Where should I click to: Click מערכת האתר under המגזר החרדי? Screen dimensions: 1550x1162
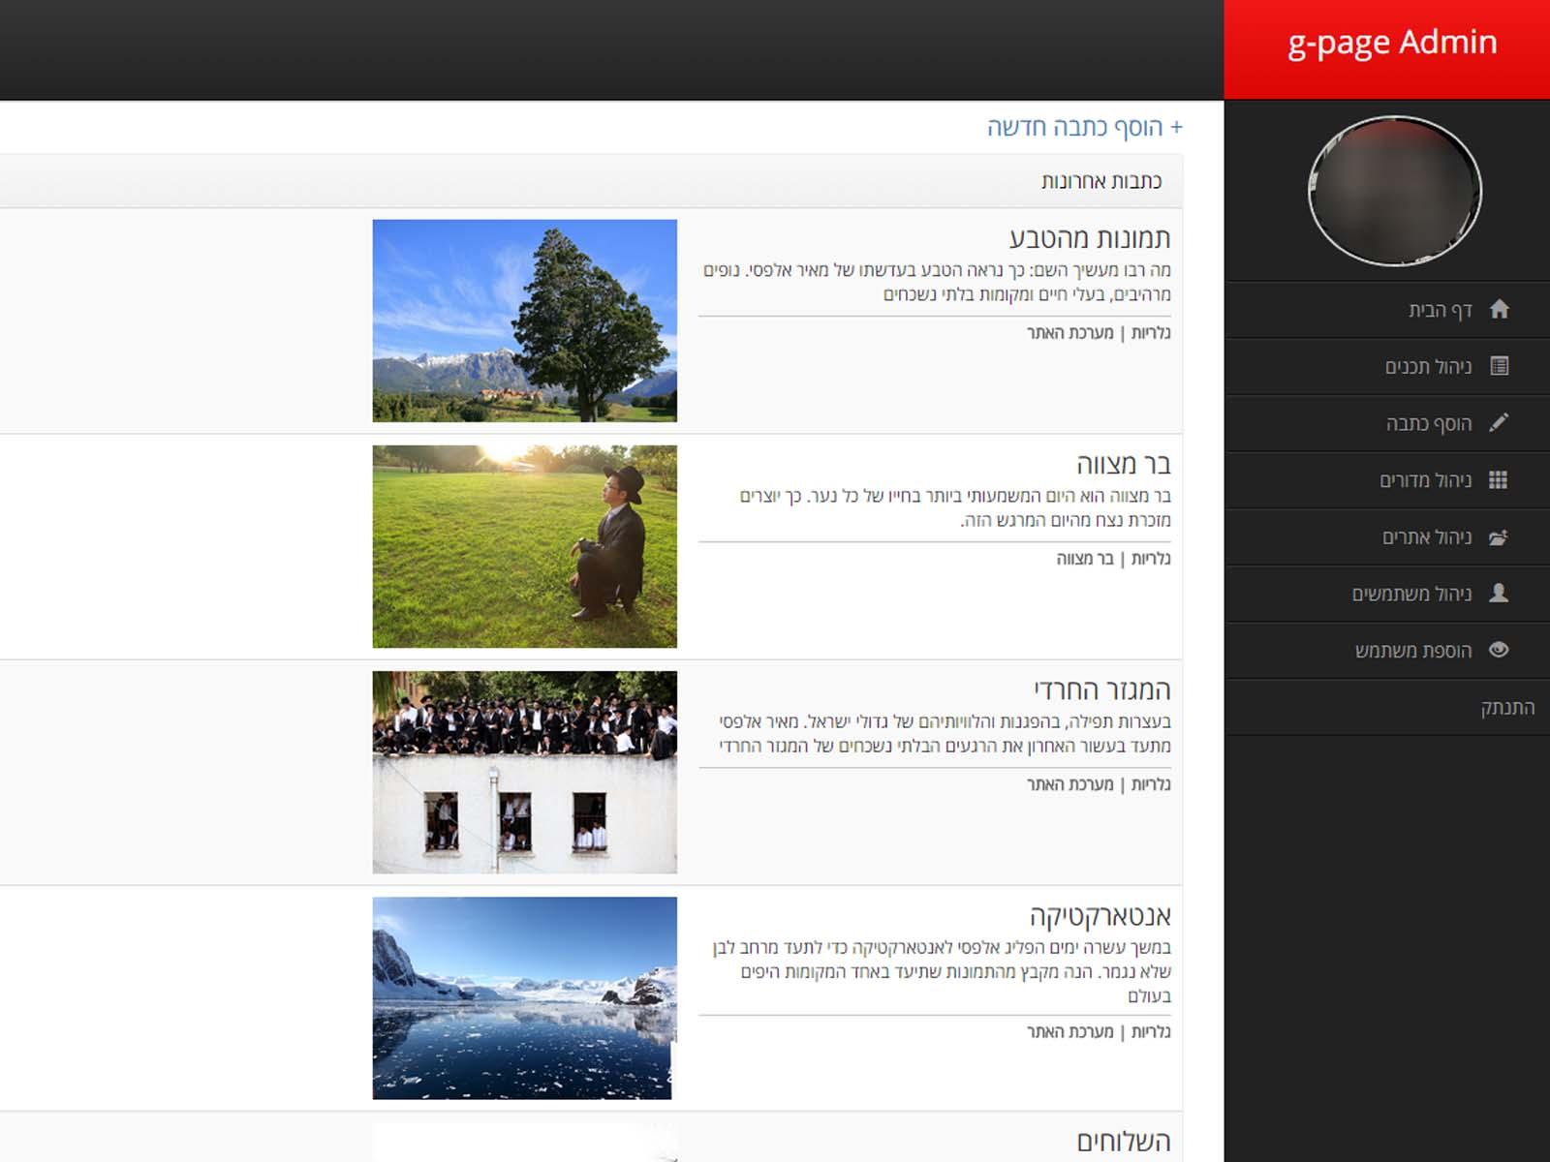coord(1070,784)
